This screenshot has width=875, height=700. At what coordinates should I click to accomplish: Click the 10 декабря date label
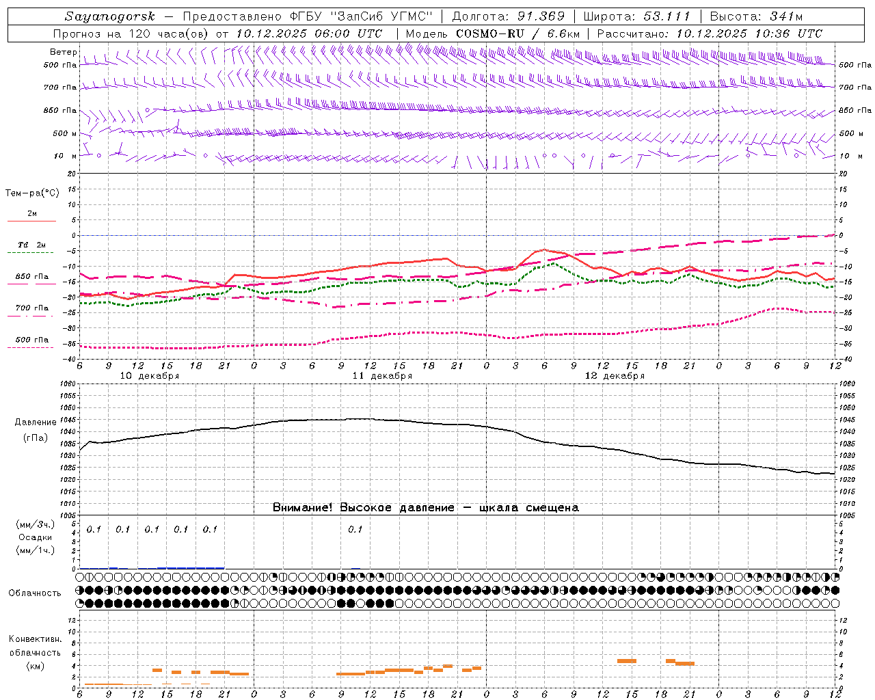tap(150, 376)
